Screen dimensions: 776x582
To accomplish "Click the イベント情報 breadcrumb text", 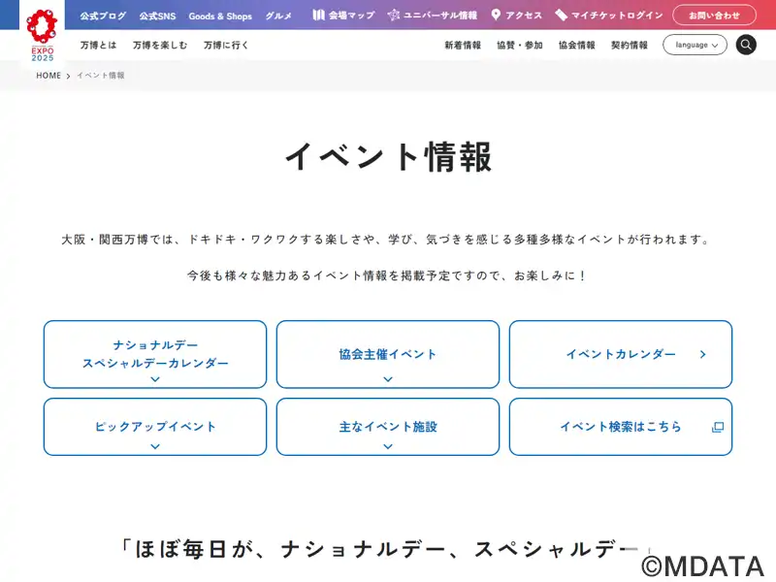I will 101,76.
